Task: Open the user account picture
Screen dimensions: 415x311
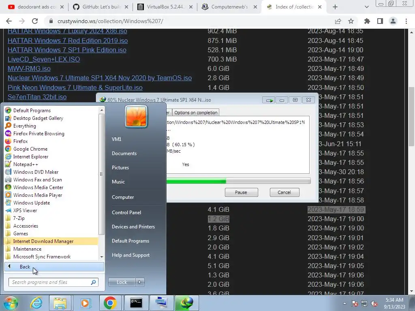Action: [x=136, y=116]
